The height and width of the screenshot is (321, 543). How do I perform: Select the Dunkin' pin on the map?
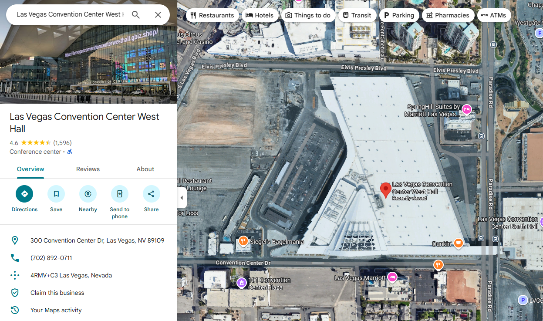tap(458, 243)
